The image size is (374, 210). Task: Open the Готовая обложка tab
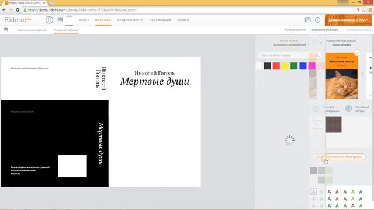(358, 30)
